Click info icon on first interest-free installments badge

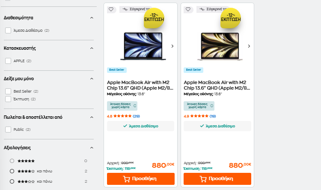coord(134,106)
